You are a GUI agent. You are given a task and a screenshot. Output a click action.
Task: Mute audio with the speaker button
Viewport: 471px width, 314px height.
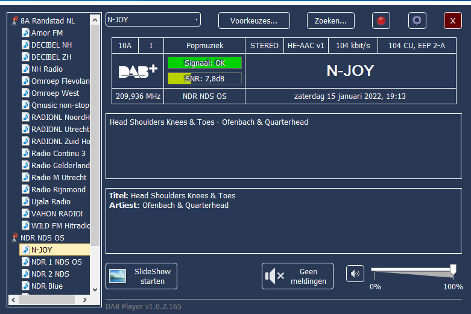tap(355, 274)
